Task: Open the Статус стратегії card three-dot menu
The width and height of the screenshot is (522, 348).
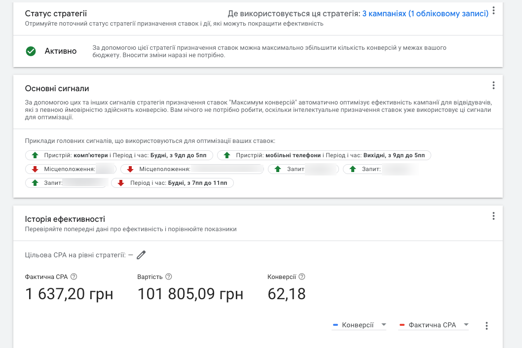Action: click(x=493, y=11)
